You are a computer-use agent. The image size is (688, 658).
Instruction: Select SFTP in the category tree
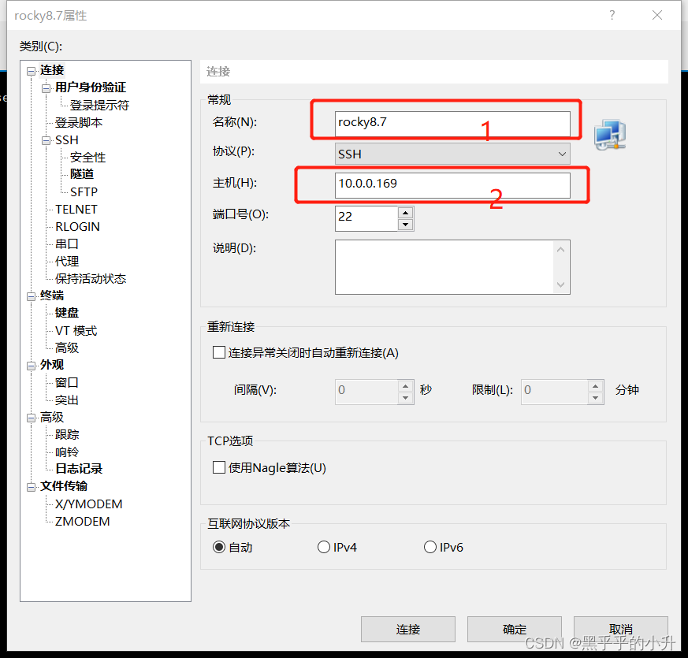84,191
